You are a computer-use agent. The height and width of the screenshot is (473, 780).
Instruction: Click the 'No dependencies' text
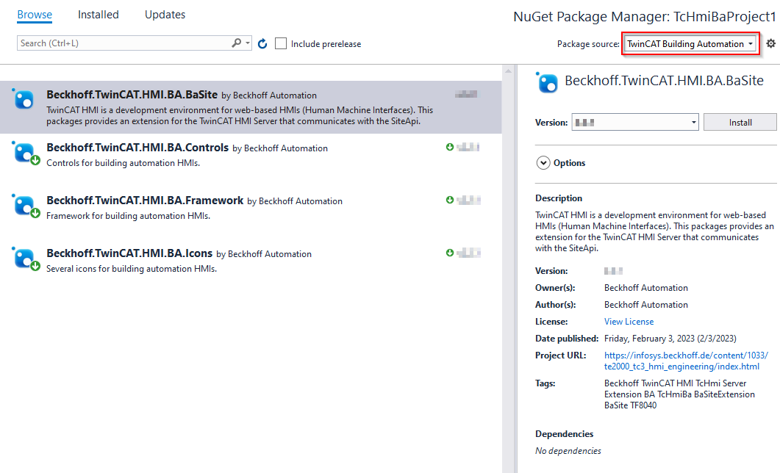tap(568, 451)
